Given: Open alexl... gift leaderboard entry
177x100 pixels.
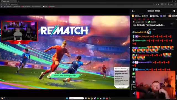Looking at the screenshot, I should tap(140, 16).
